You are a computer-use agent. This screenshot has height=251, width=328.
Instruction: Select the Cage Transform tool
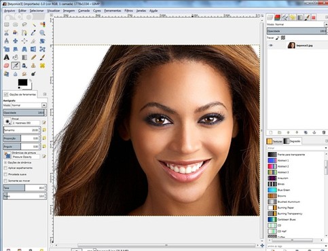42,49
